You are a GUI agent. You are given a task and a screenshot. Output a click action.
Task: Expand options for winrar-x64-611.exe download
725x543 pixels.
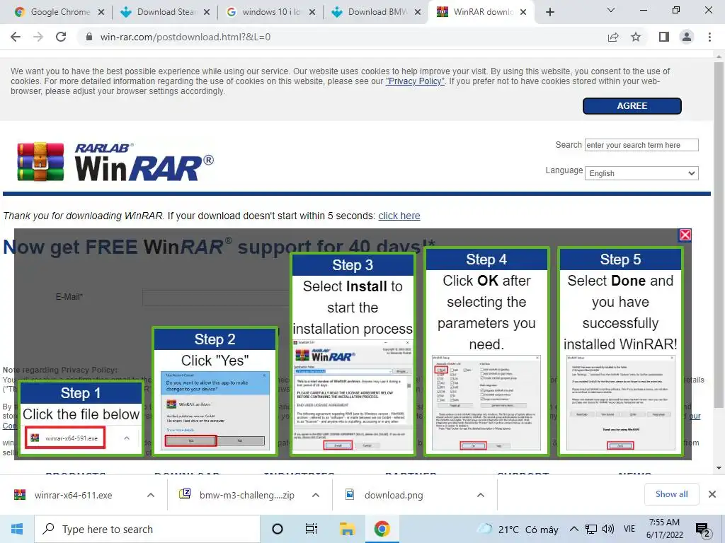point(151,495)
